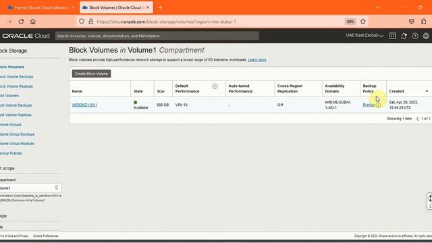Image resolution: width=432 pixels, height=243 pixels.
Task: Click the Showing 1 item text
Action: [x=399, y=119]
